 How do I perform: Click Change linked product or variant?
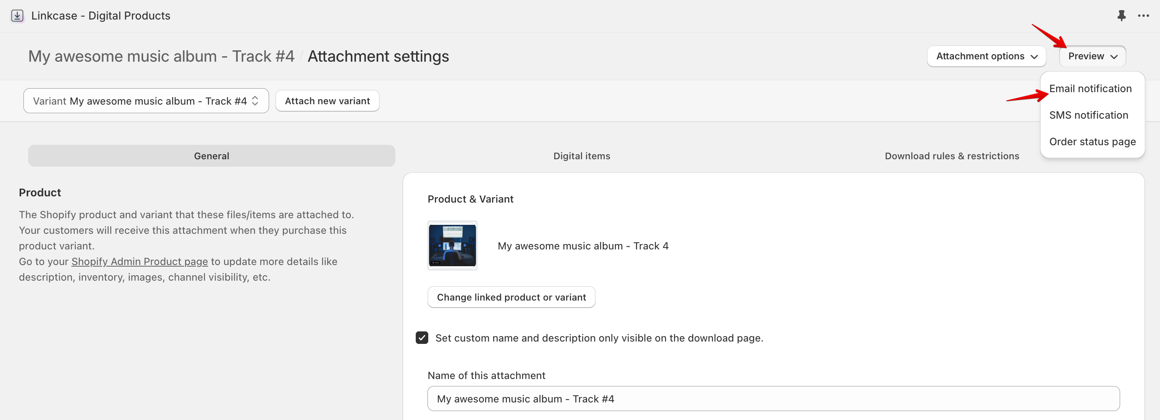point(511,297)
